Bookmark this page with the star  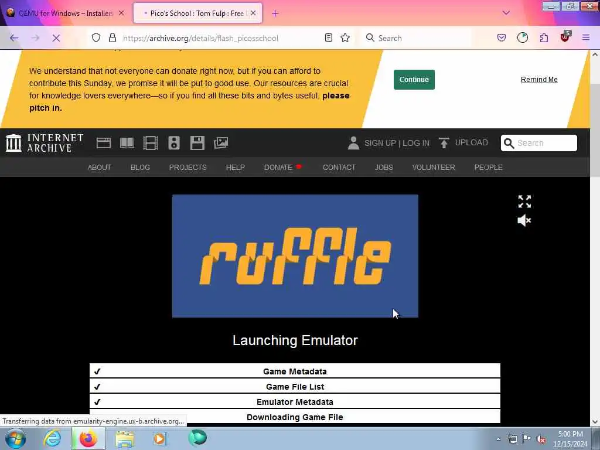(345, 37)
